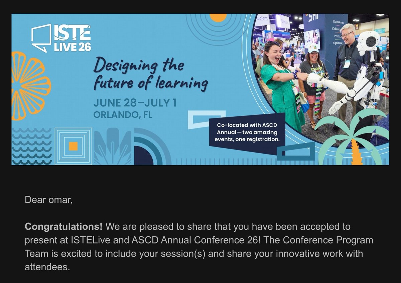The height and width of the screenshot is (283, 401).
Task: Click the Co-located with ASCD Annual badge
Action: pyautogui.click(x=247, y=132)
